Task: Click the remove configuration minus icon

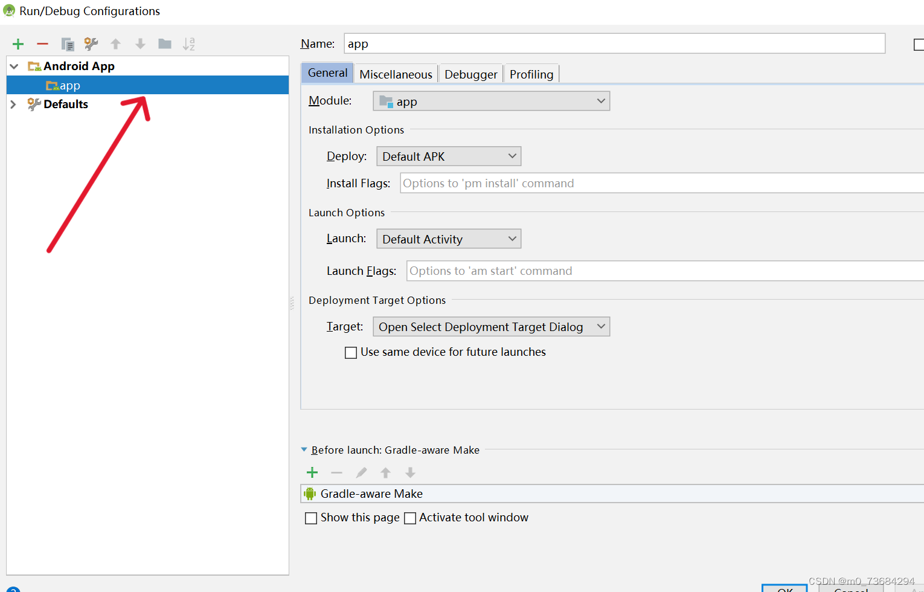Action: pos(42,43)
